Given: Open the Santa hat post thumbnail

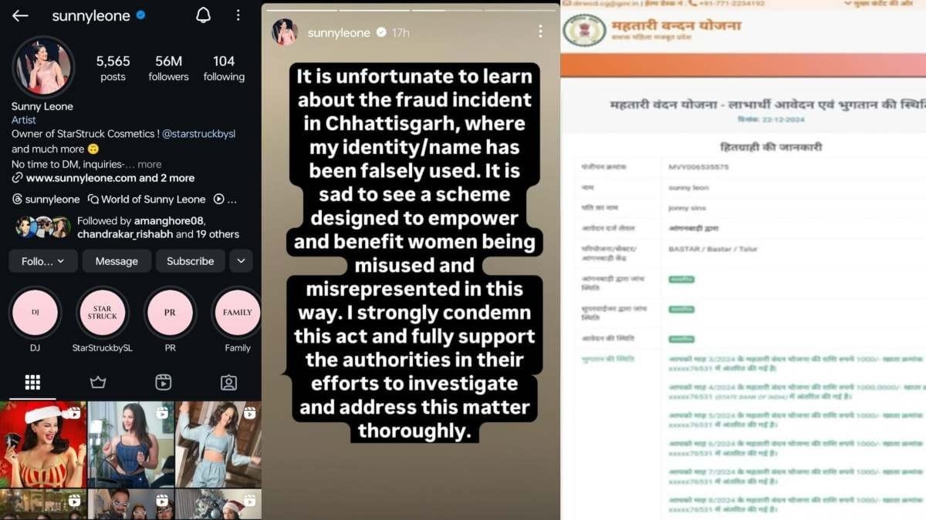Looking at the screenshot, I should pos(44,445).
